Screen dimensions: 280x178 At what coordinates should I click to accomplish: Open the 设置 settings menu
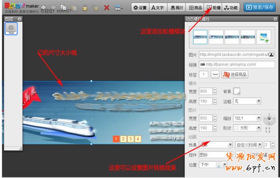140,8
